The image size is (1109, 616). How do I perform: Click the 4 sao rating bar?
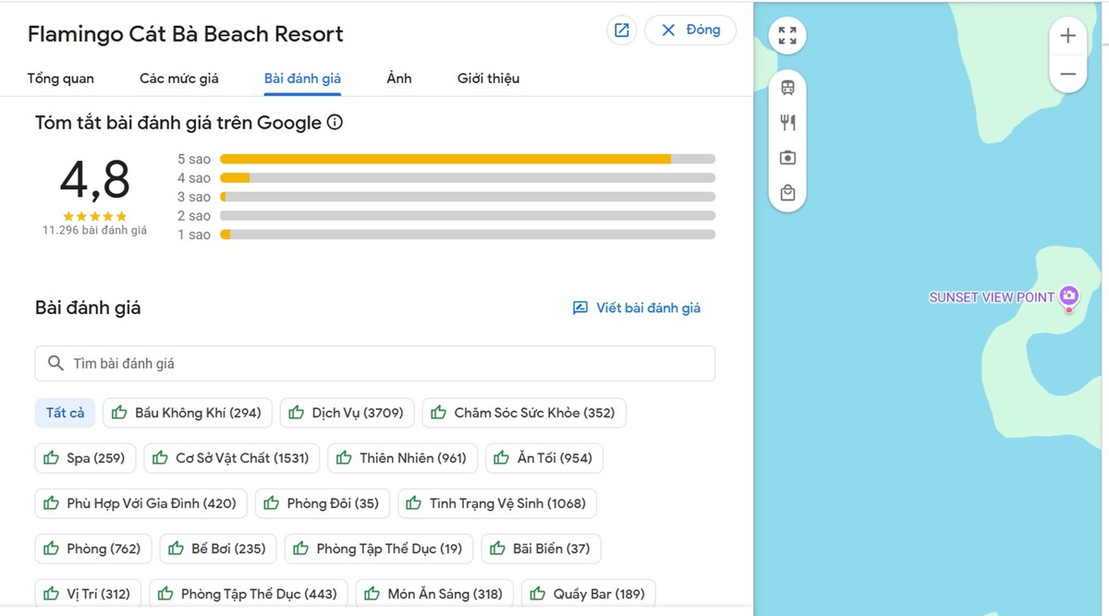point(468,178)
